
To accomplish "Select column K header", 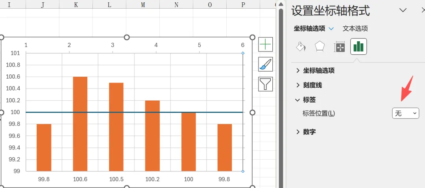I will point(76,5).
